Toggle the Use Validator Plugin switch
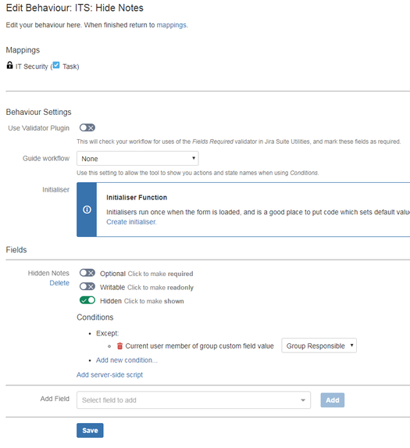Viewport: 410px width, 448px height. pos(87,127)
